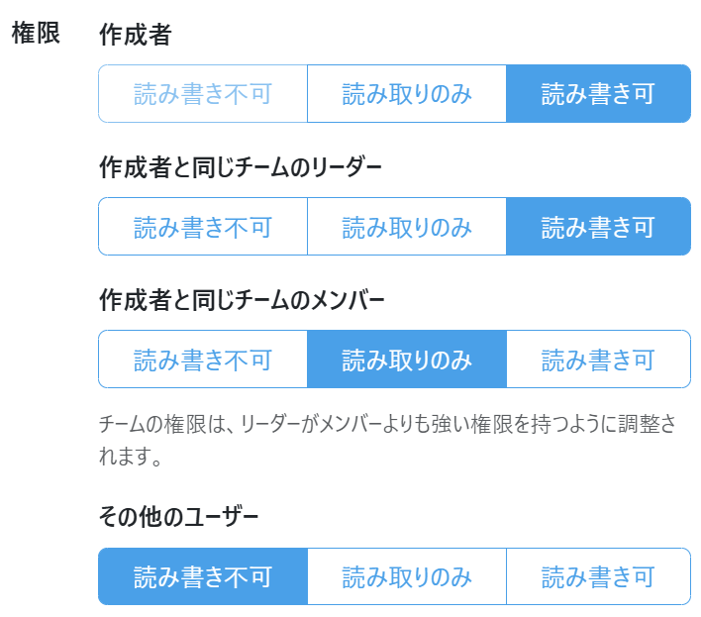Click the 権限 section label

tap(36, 34)
